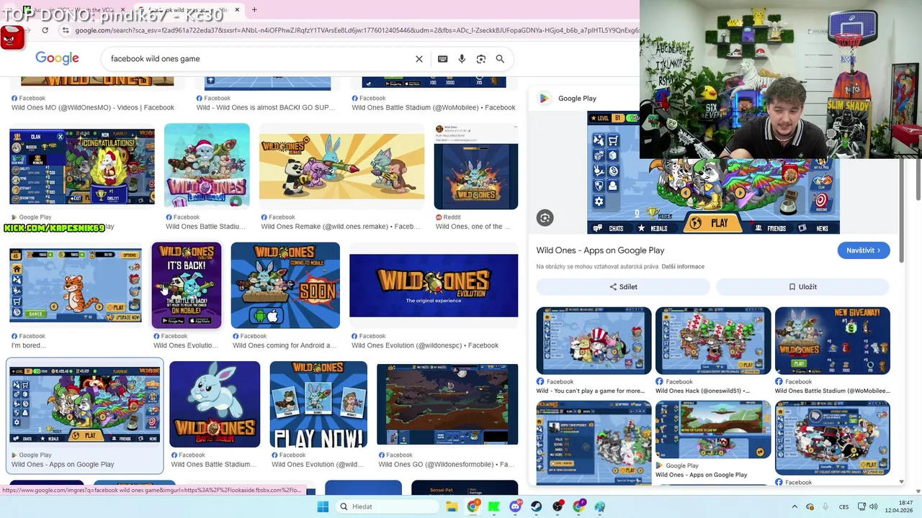Click the Windows taskbar Hledat search box
This screenshot has height=518, width=922.
pos(386,506)
